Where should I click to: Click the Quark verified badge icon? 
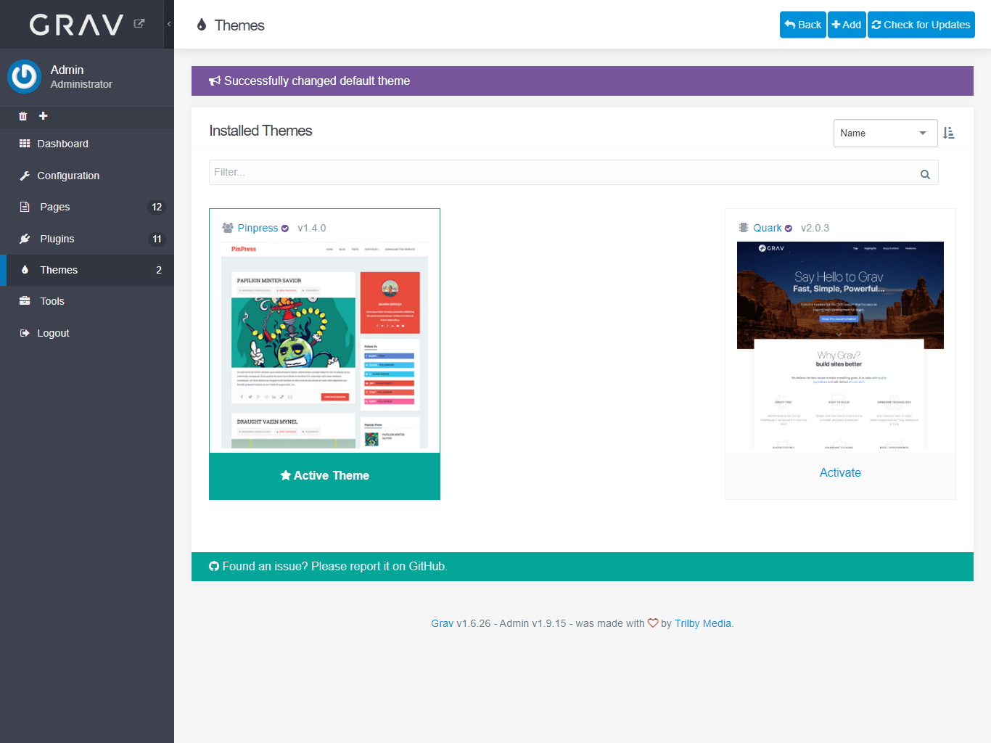tap(789, 229)
